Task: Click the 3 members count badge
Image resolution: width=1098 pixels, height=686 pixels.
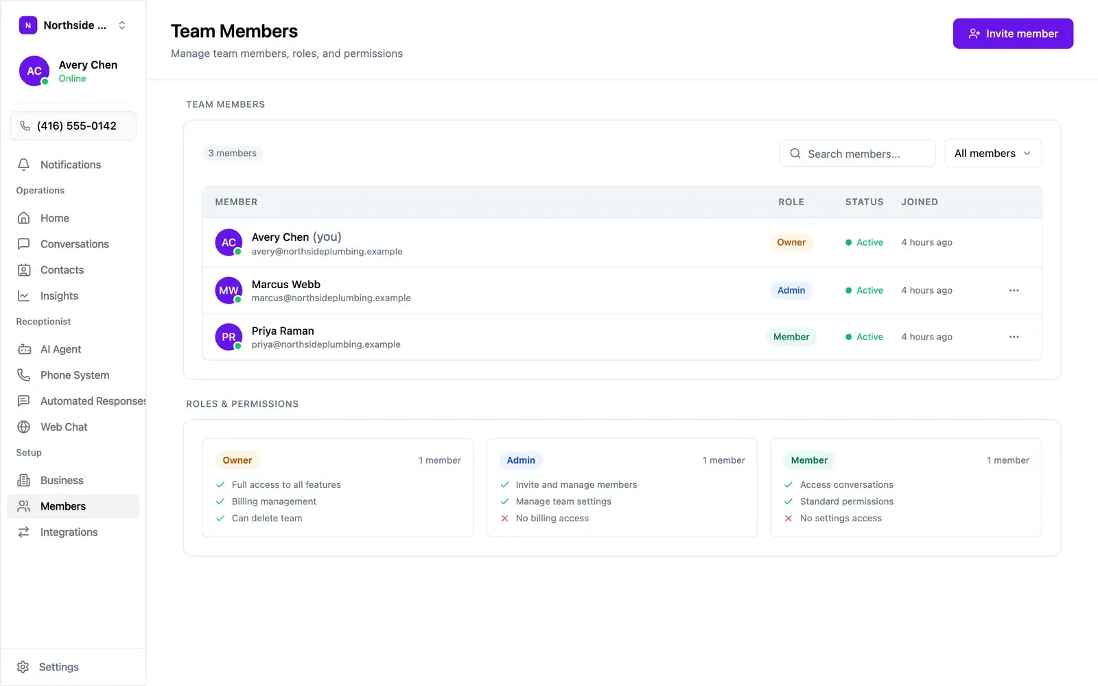Action: tap(233, 154)
